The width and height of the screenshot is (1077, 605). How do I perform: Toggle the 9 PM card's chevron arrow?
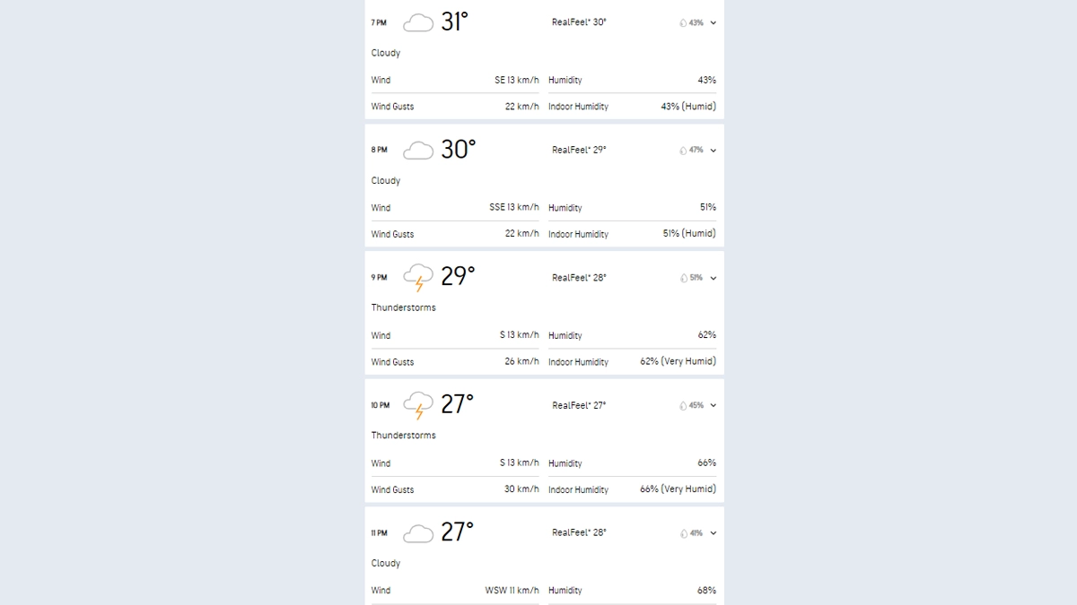click(x=714, y=279)
